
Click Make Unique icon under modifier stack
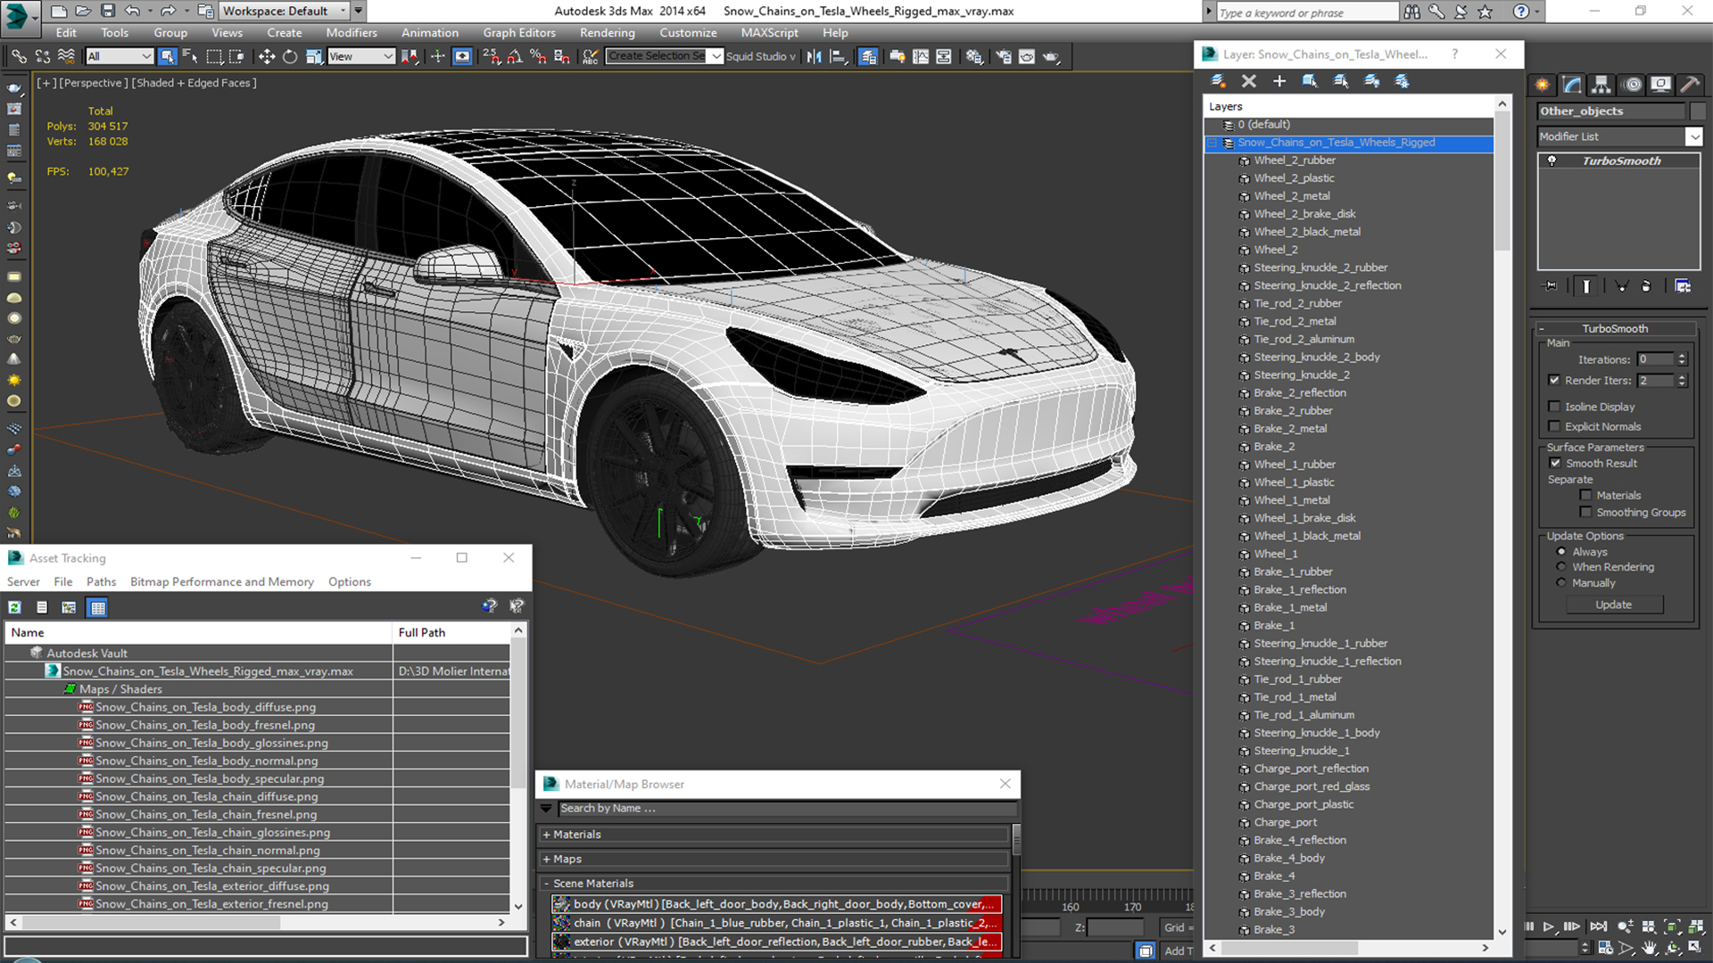1622,286
